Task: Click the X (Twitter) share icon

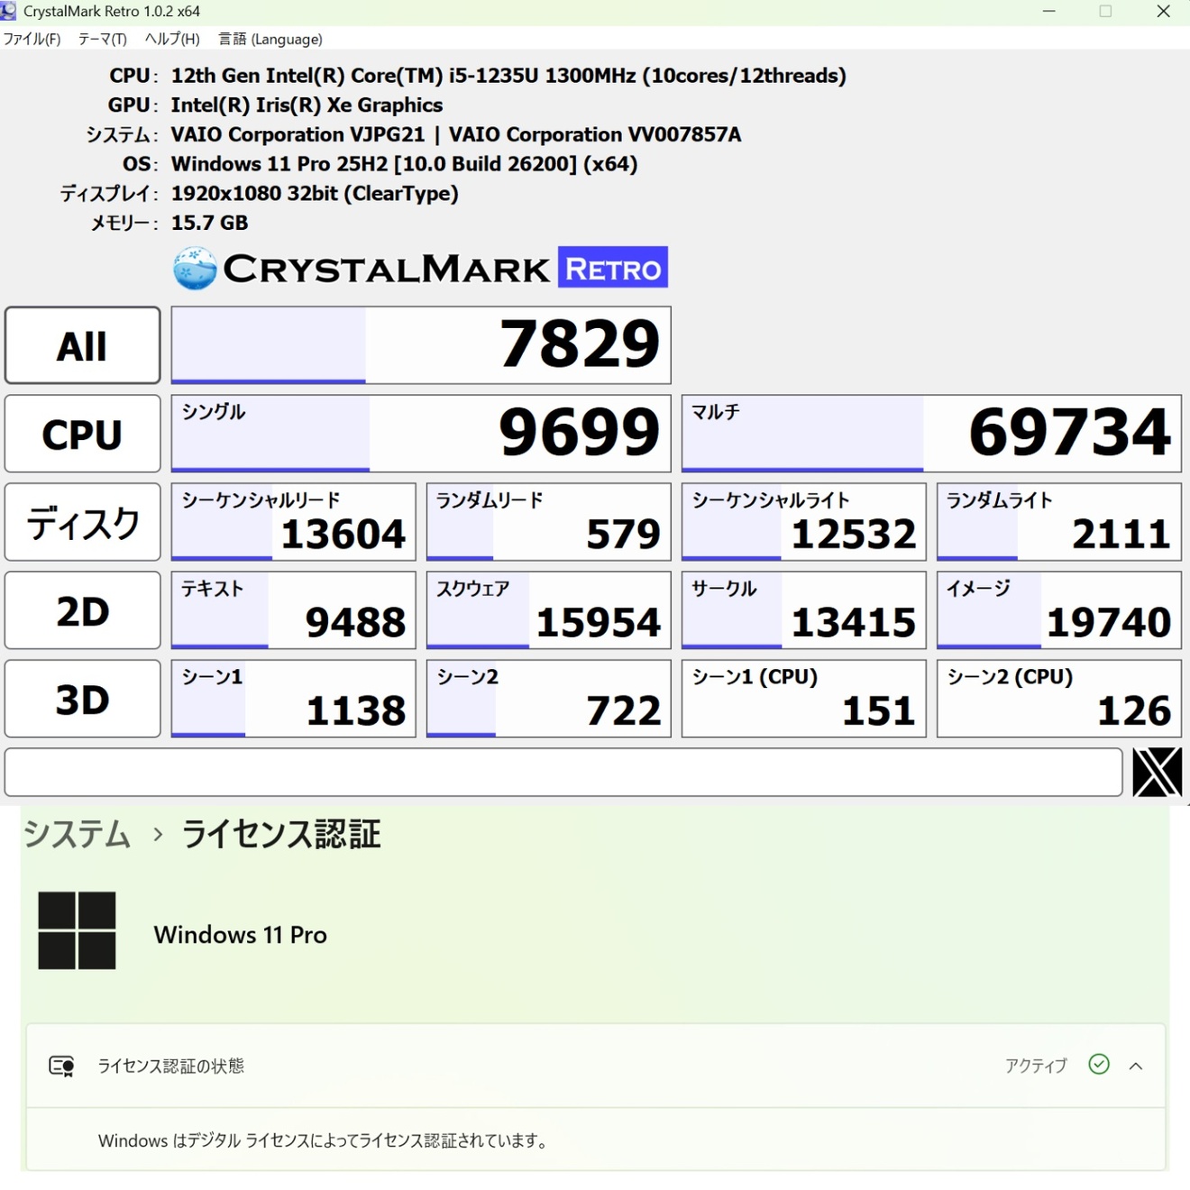Action: click(1157, 772)
